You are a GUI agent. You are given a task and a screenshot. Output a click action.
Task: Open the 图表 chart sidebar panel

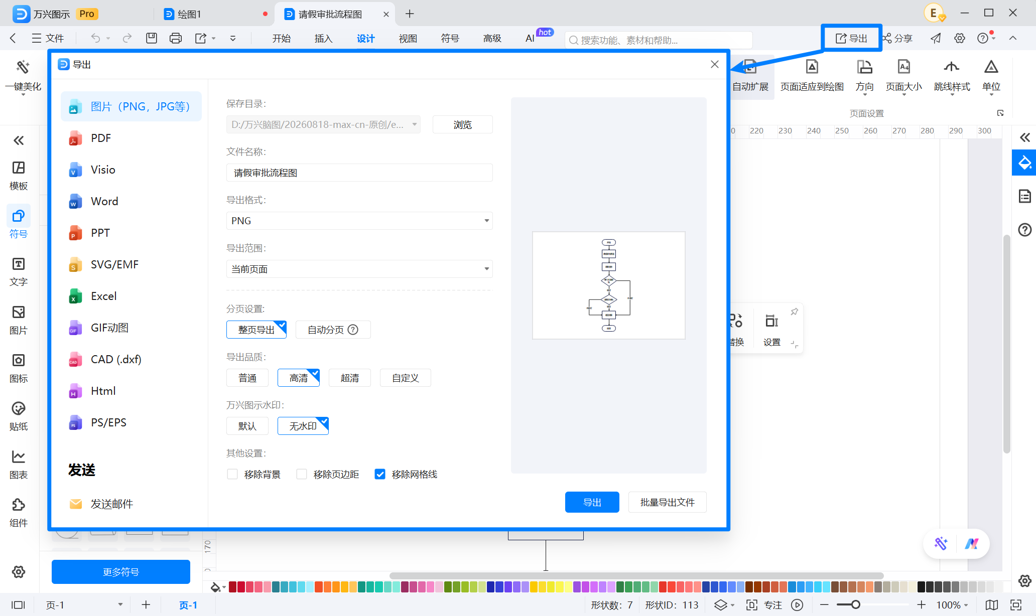coord(19,465)
